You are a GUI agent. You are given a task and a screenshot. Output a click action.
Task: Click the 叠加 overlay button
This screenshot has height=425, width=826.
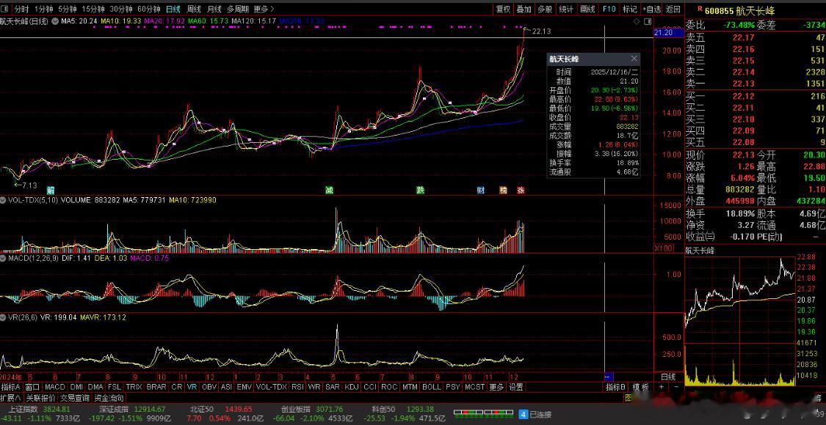pyautogui.click(x=524, y=9)
